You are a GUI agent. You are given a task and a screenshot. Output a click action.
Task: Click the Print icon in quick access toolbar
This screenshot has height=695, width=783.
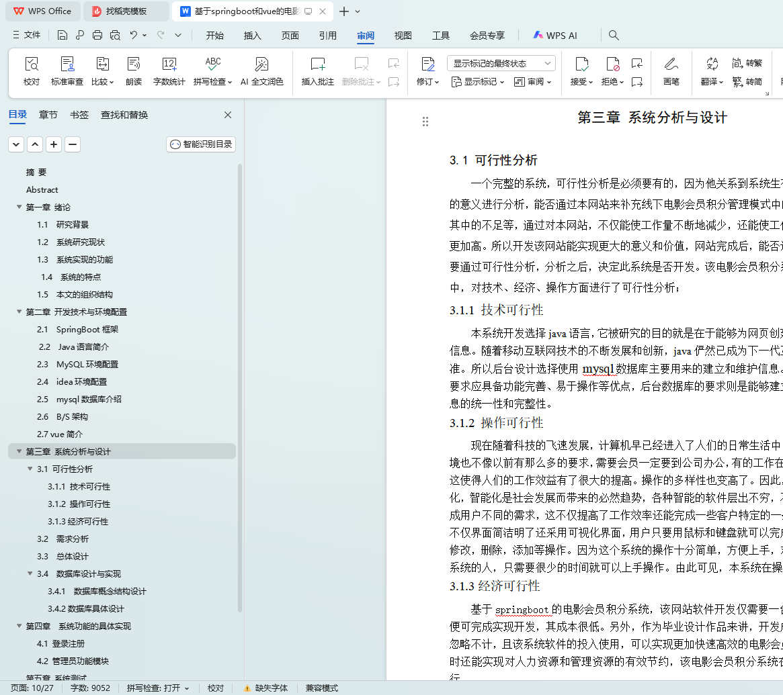[x=97, y=36]
